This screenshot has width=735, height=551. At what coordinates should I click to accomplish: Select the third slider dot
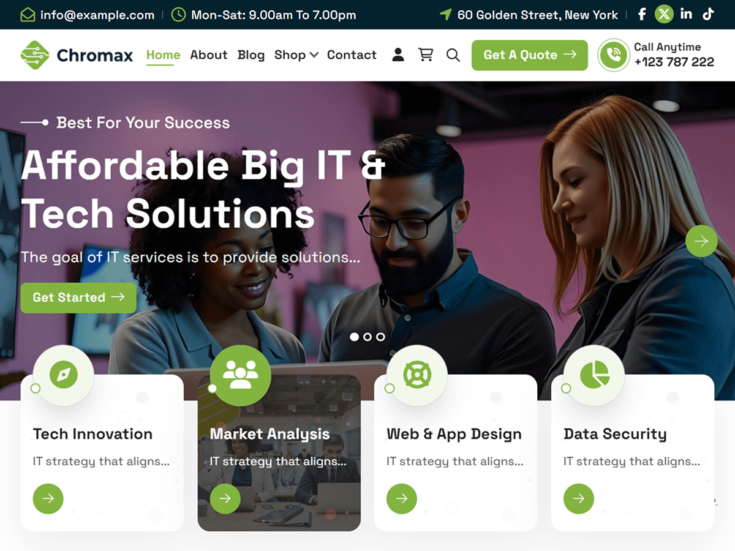[x=380, y=337]
